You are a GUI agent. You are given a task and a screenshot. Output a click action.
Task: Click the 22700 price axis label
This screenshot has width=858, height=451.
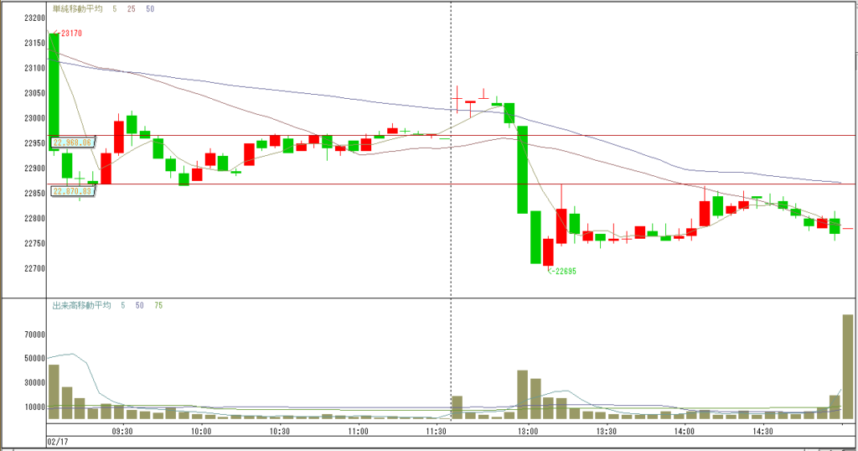coord(34,268)
